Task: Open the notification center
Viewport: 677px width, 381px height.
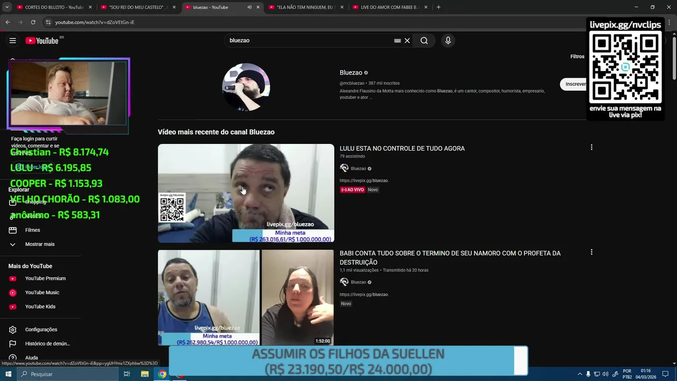Action: 665,374
